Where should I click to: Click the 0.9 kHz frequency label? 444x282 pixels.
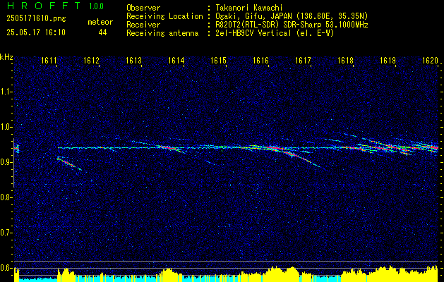[x=6, y=162]
